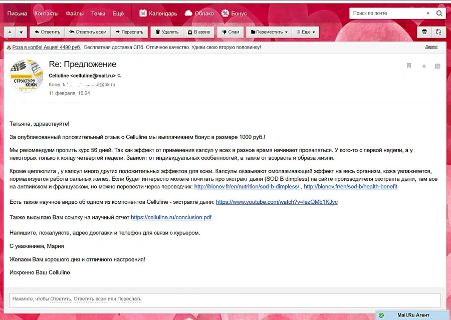Focus the Поиск по почте search field
Screen dimensions: 451x320
point(388,13)
